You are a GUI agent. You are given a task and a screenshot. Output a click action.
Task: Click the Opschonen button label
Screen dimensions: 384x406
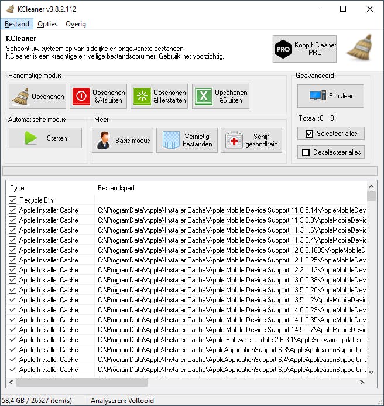click(x=48, y=97)
